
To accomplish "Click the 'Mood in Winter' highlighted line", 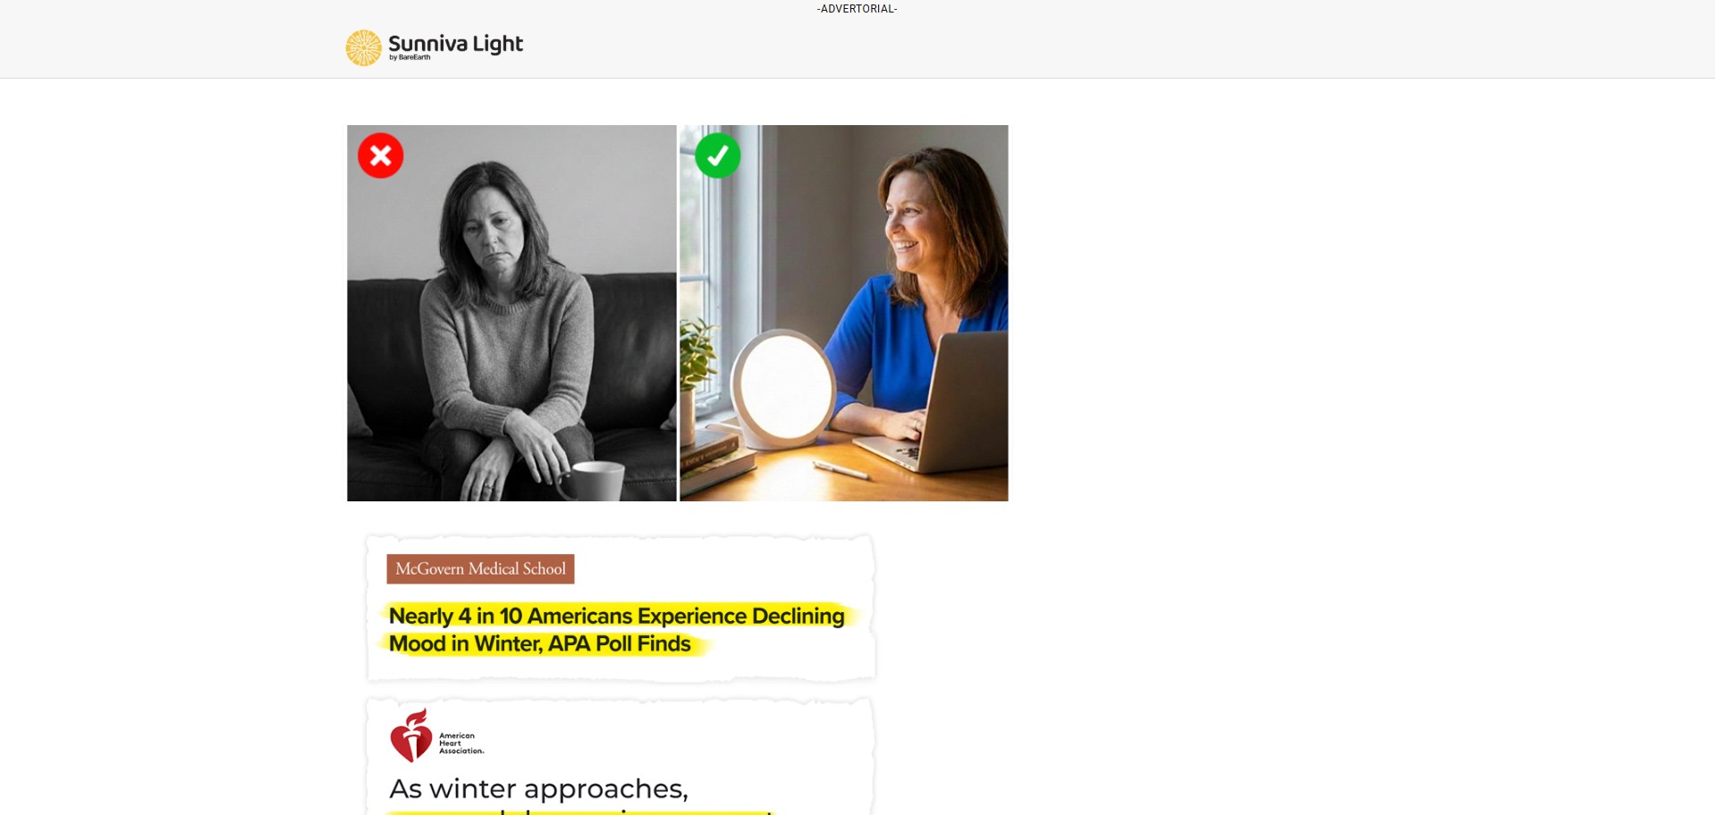I will tap(540, 644).
